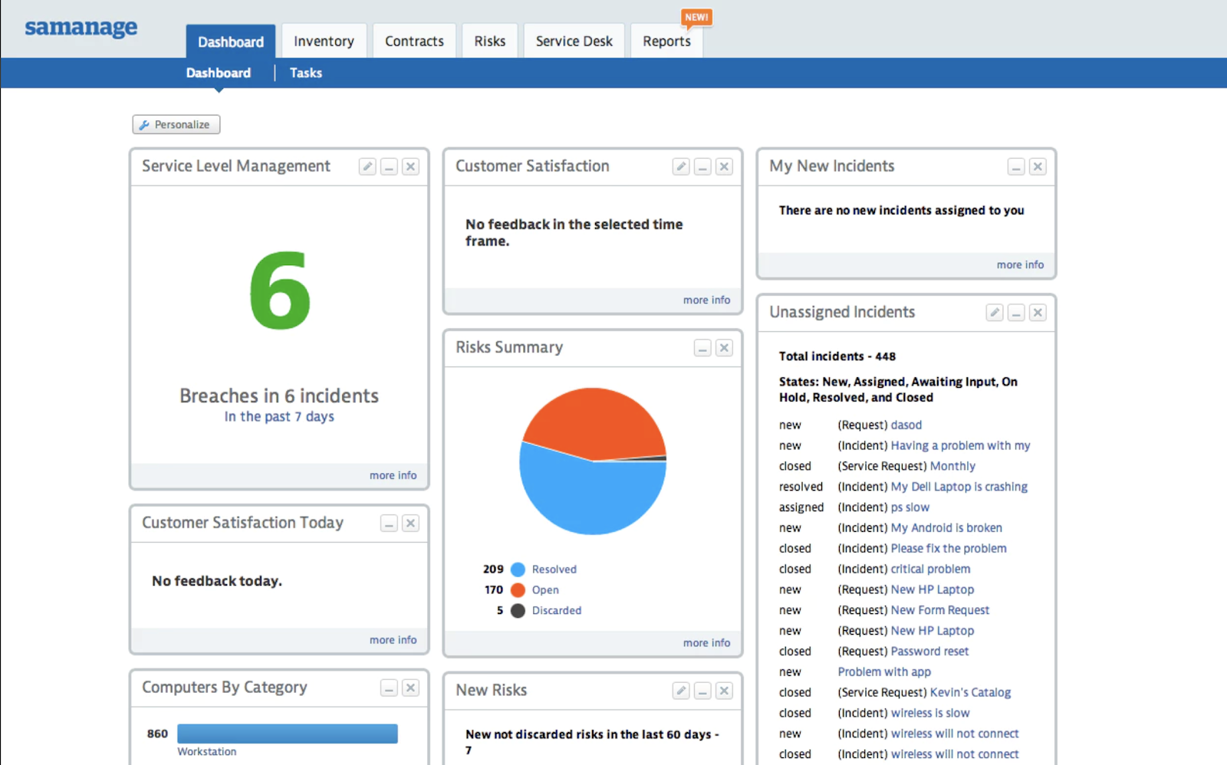Edit the Customer Satisfaction widget settings
The width and height of the screenshot is (1227, 765).
click(x=681, y=166)
